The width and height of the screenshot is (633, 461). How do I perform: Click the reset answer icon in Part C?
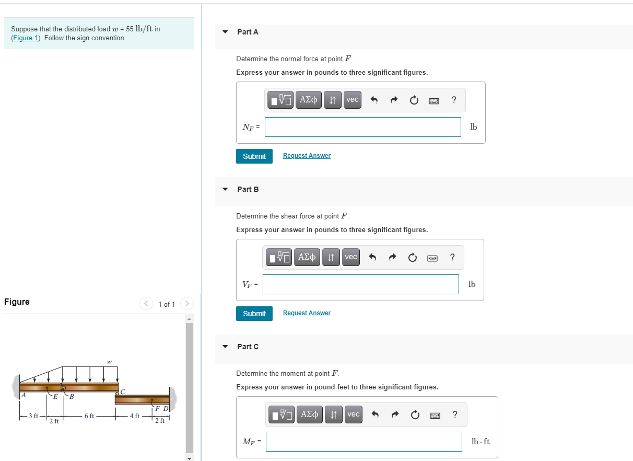point(415,414)
